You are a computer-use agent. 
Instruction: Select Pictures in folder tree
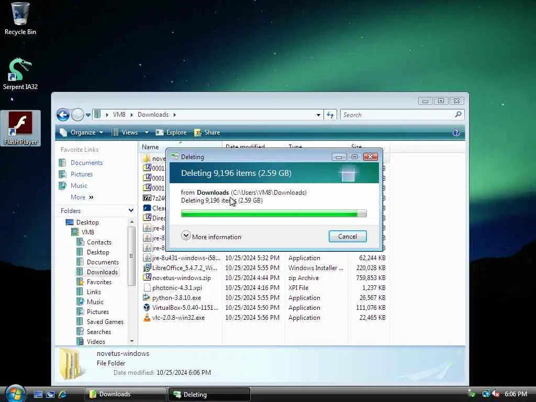pyautogui.click(x=93, y=312)
